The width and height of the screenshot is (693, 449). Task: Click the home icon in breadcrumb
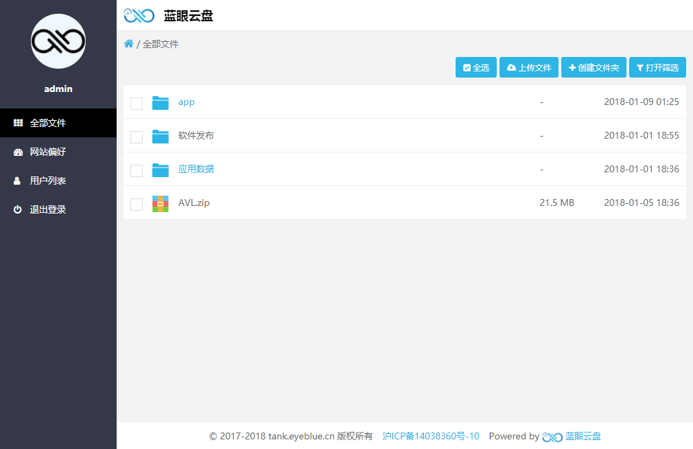[128, 44]
